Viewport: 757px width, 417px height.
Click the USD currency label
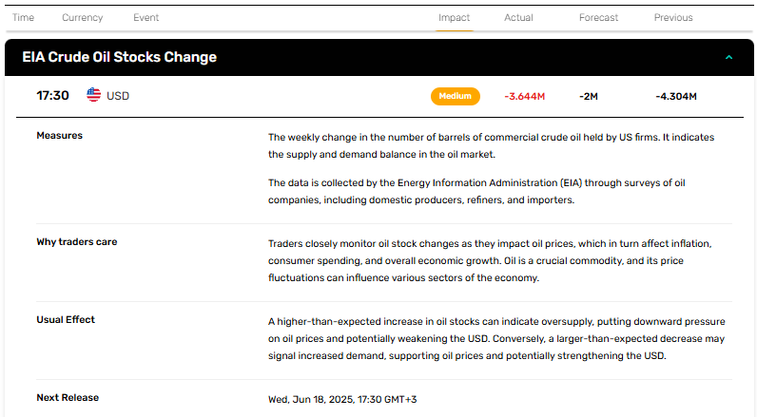(118, 96)
